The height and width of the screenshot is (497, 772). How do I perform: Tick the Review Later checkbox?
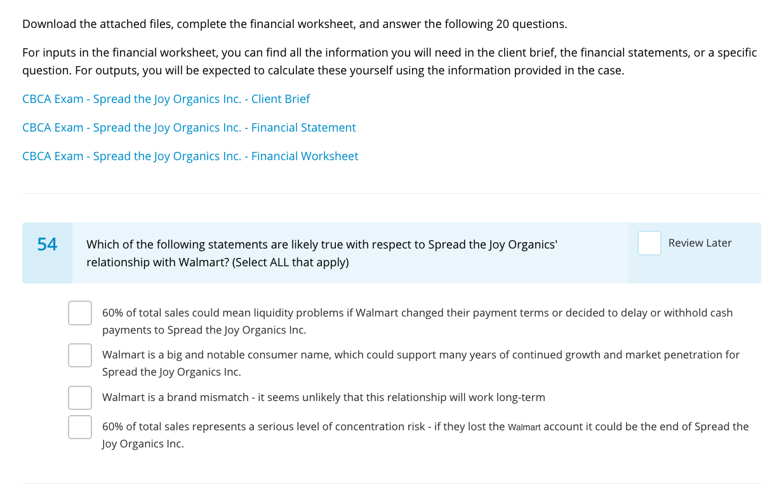(649, 243)
